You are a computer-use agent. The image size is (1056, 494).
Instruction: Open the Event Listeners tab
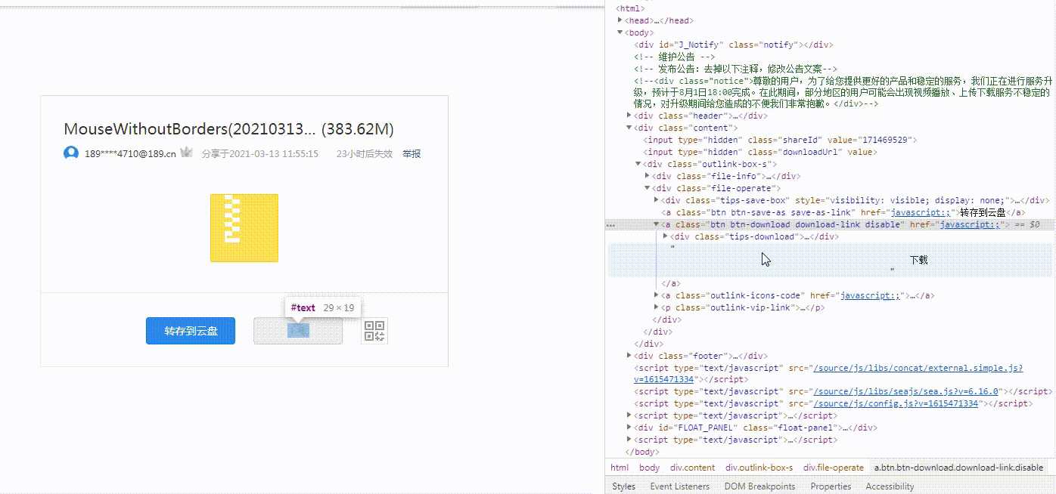(680, 486)
